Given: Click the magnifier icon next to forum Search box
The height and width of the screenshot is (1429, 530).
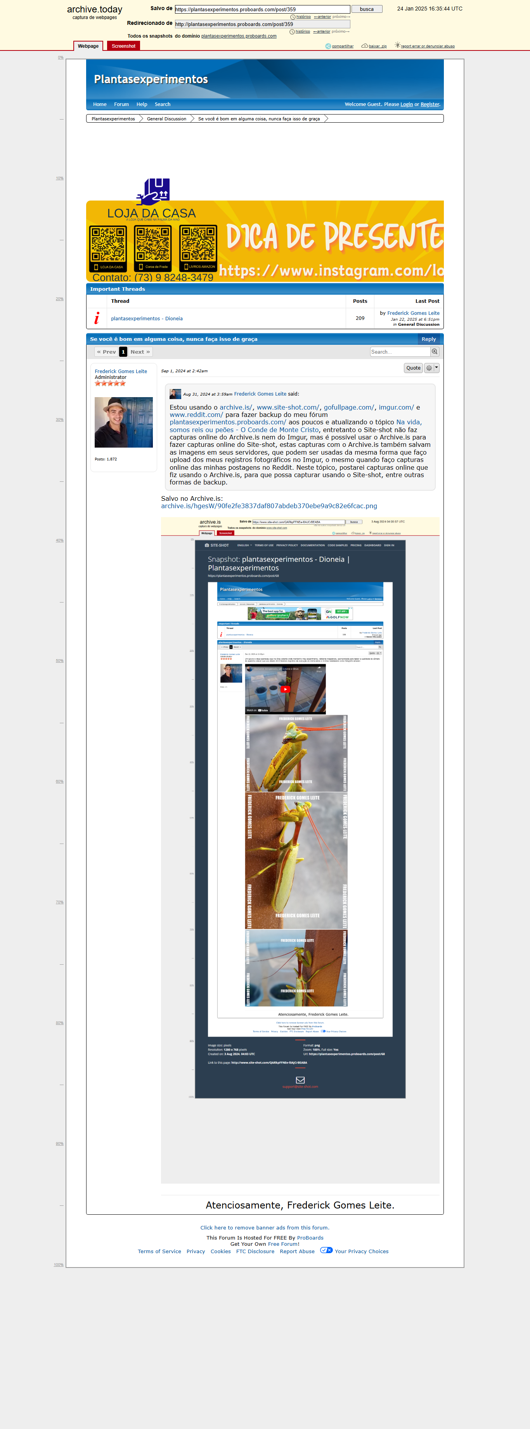Looking at the screenshot, I should coord(435,352).
